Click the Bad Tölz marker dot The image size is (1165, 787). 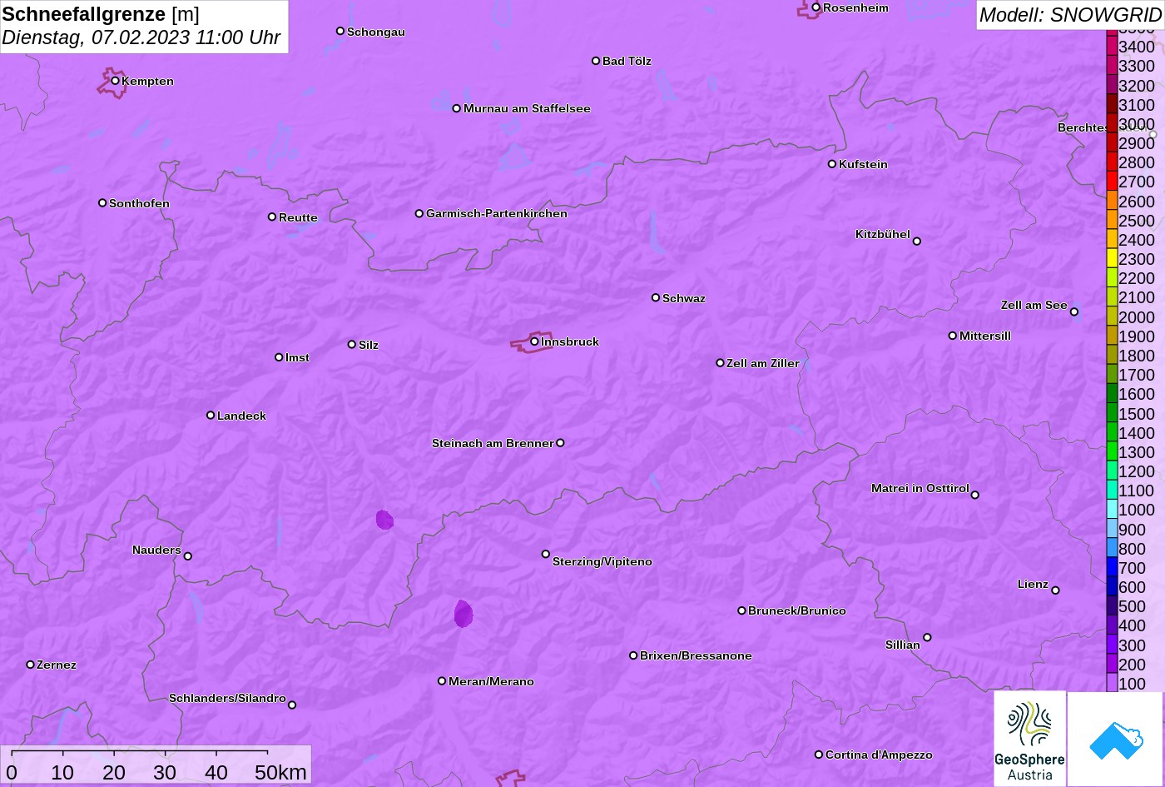pos(596,61)
